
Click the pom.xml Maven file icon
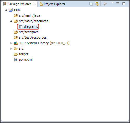16,60
